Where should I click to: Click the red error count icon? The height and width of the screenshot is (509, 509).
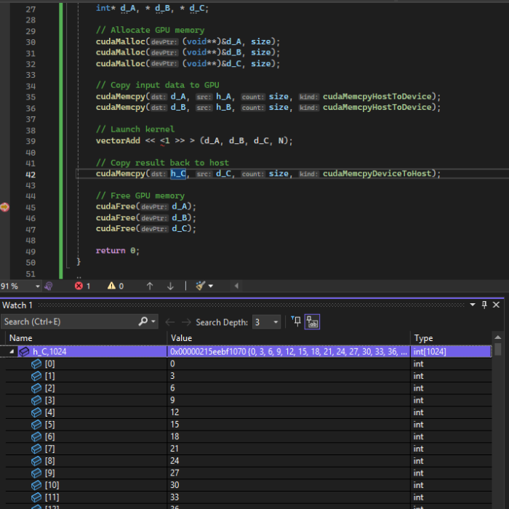[79, 286]
